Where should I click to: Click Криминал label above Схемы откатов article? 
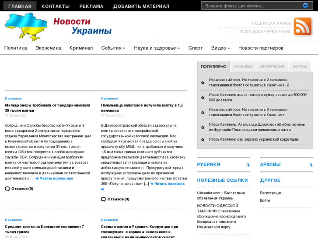(x=109, y=220)
